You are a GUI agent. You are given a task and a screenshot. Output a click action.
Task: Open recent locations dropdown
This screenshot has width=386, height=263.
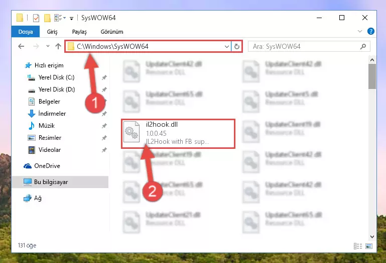48,46
